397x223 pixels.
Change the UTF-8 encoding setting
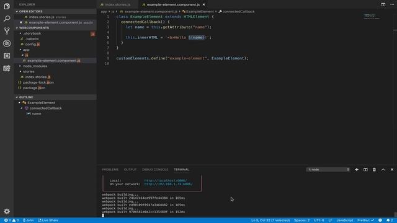click(319, 221)
